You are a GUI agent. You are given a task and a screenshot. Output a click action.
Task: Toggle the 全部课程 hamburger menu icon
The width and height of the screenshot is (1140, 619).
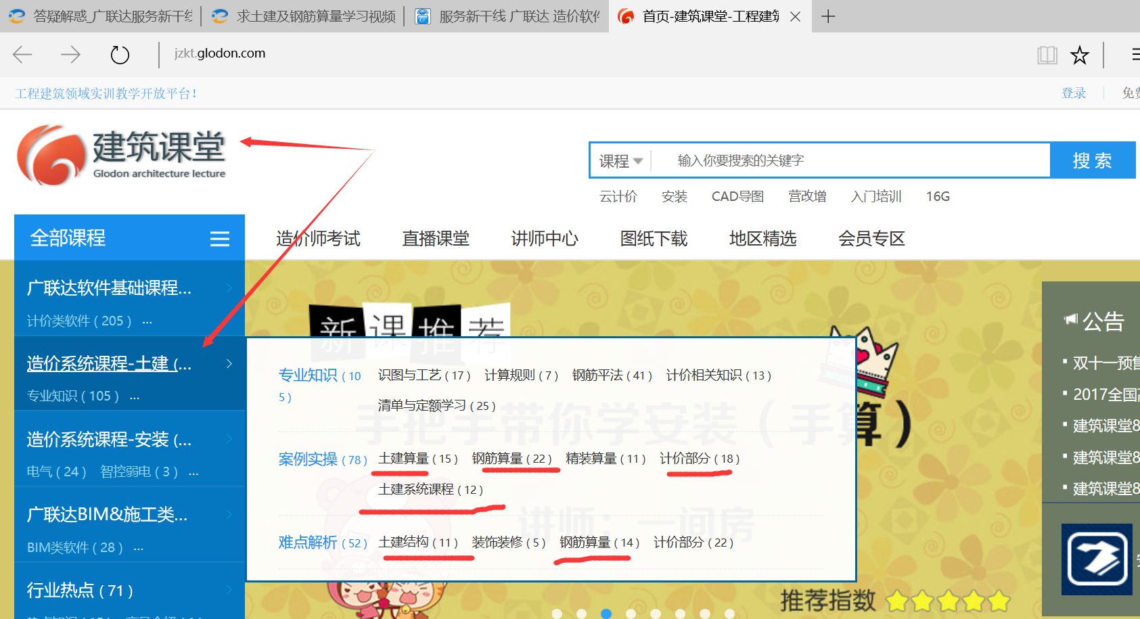(220, 239)
